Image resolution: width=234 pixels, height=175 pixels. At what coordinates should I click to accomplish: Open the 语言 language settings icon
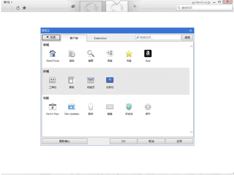(110, 54)
